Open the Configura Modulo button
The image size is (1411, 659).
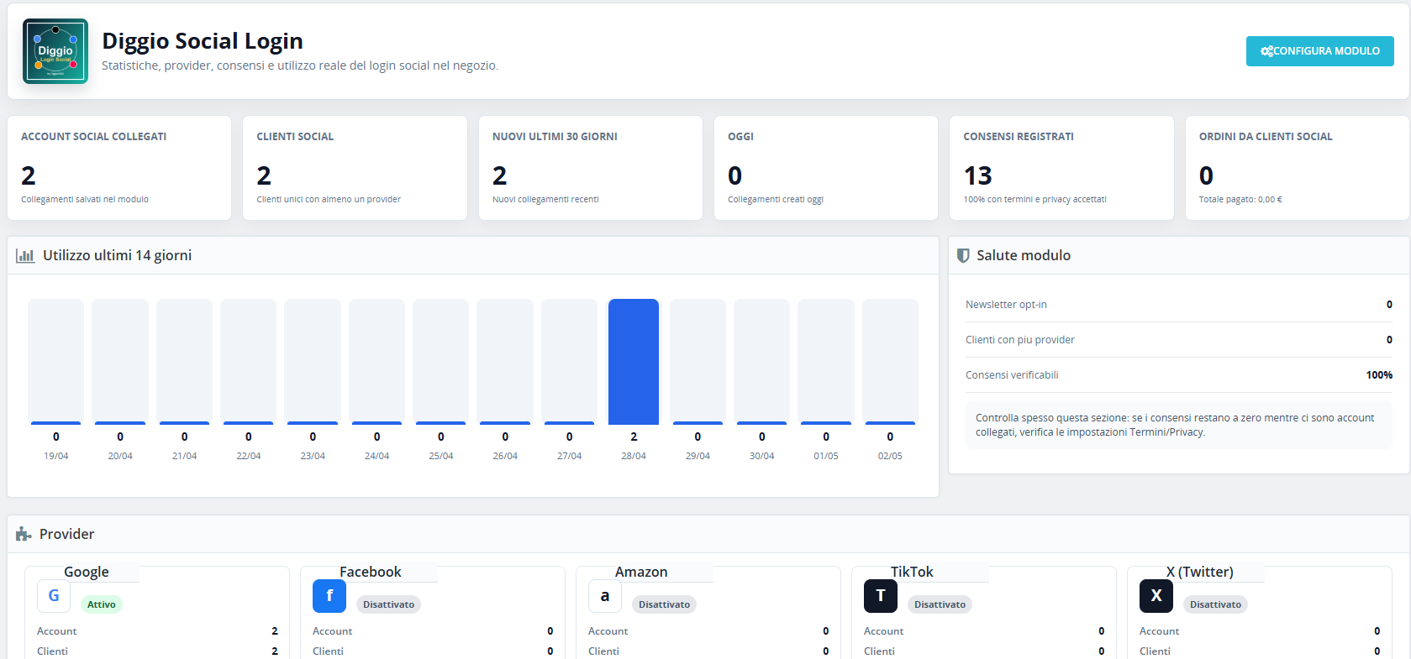pos(1319,51)
